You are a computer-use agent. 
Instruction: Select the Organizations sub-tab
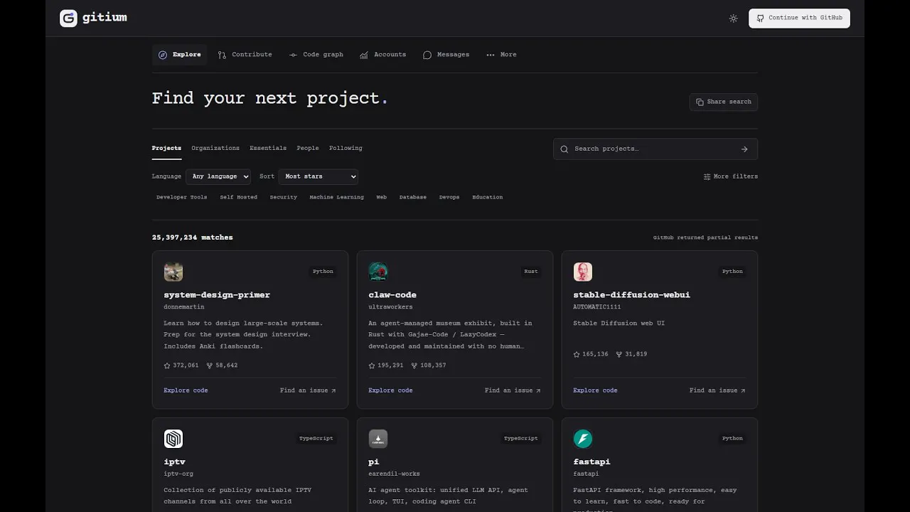coord(215,148)
